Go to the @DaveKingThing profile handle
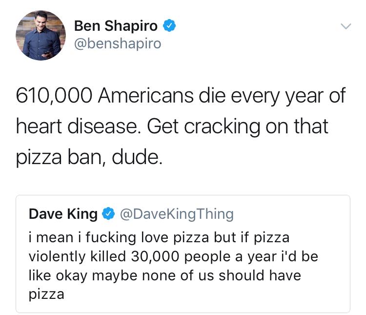 click(x=177, y=214)
